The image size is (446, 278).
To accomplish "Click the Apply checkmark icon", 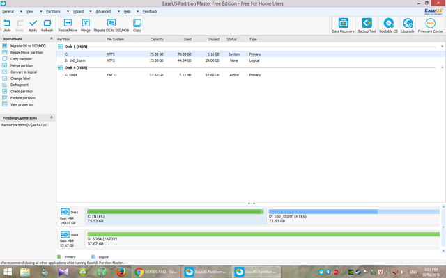I will (x=33, y=25).
